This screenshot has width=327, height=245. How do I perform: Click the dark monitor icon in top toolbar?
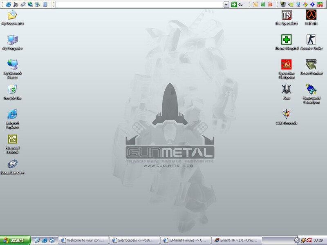coord(283,4)
